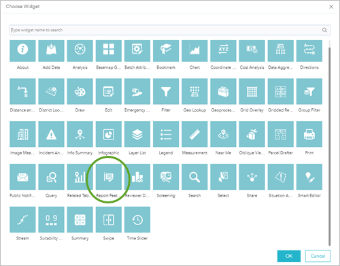Pick the Situation Awareness widget

coord(281,177)
